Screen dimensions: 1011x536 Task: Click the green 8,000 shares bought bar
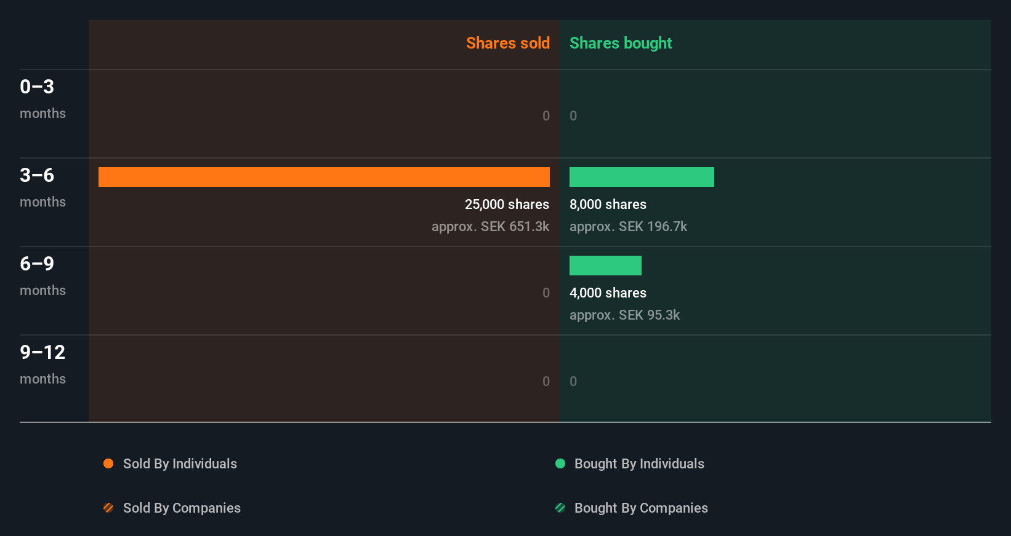[x=642, y=177]
